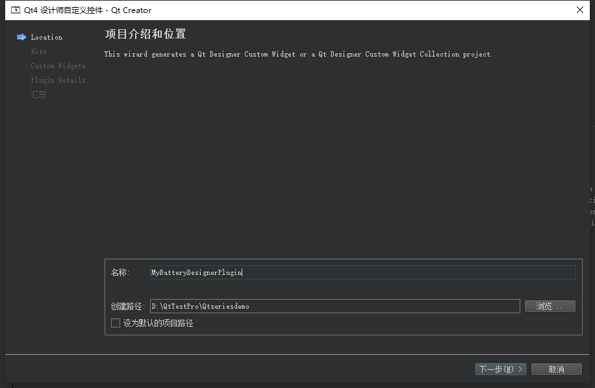Click the Qt Creator wizard title icon

(16, 10)
